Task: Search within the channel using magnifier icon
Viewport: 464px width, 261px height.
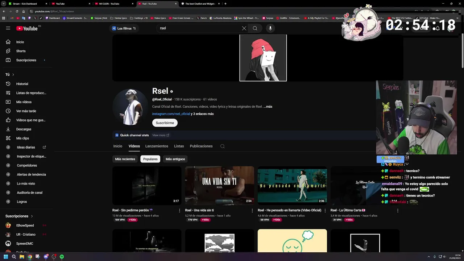Action: coord(223,146)
